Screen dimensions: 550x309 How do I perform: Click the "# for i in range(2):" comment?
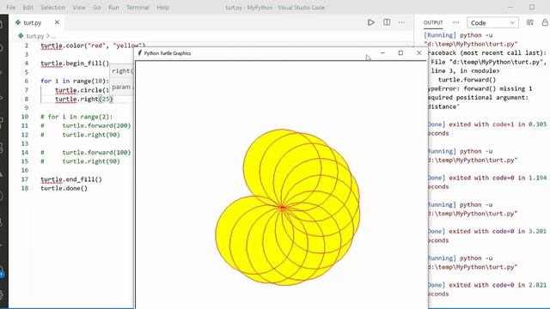(x=76, y=117)
